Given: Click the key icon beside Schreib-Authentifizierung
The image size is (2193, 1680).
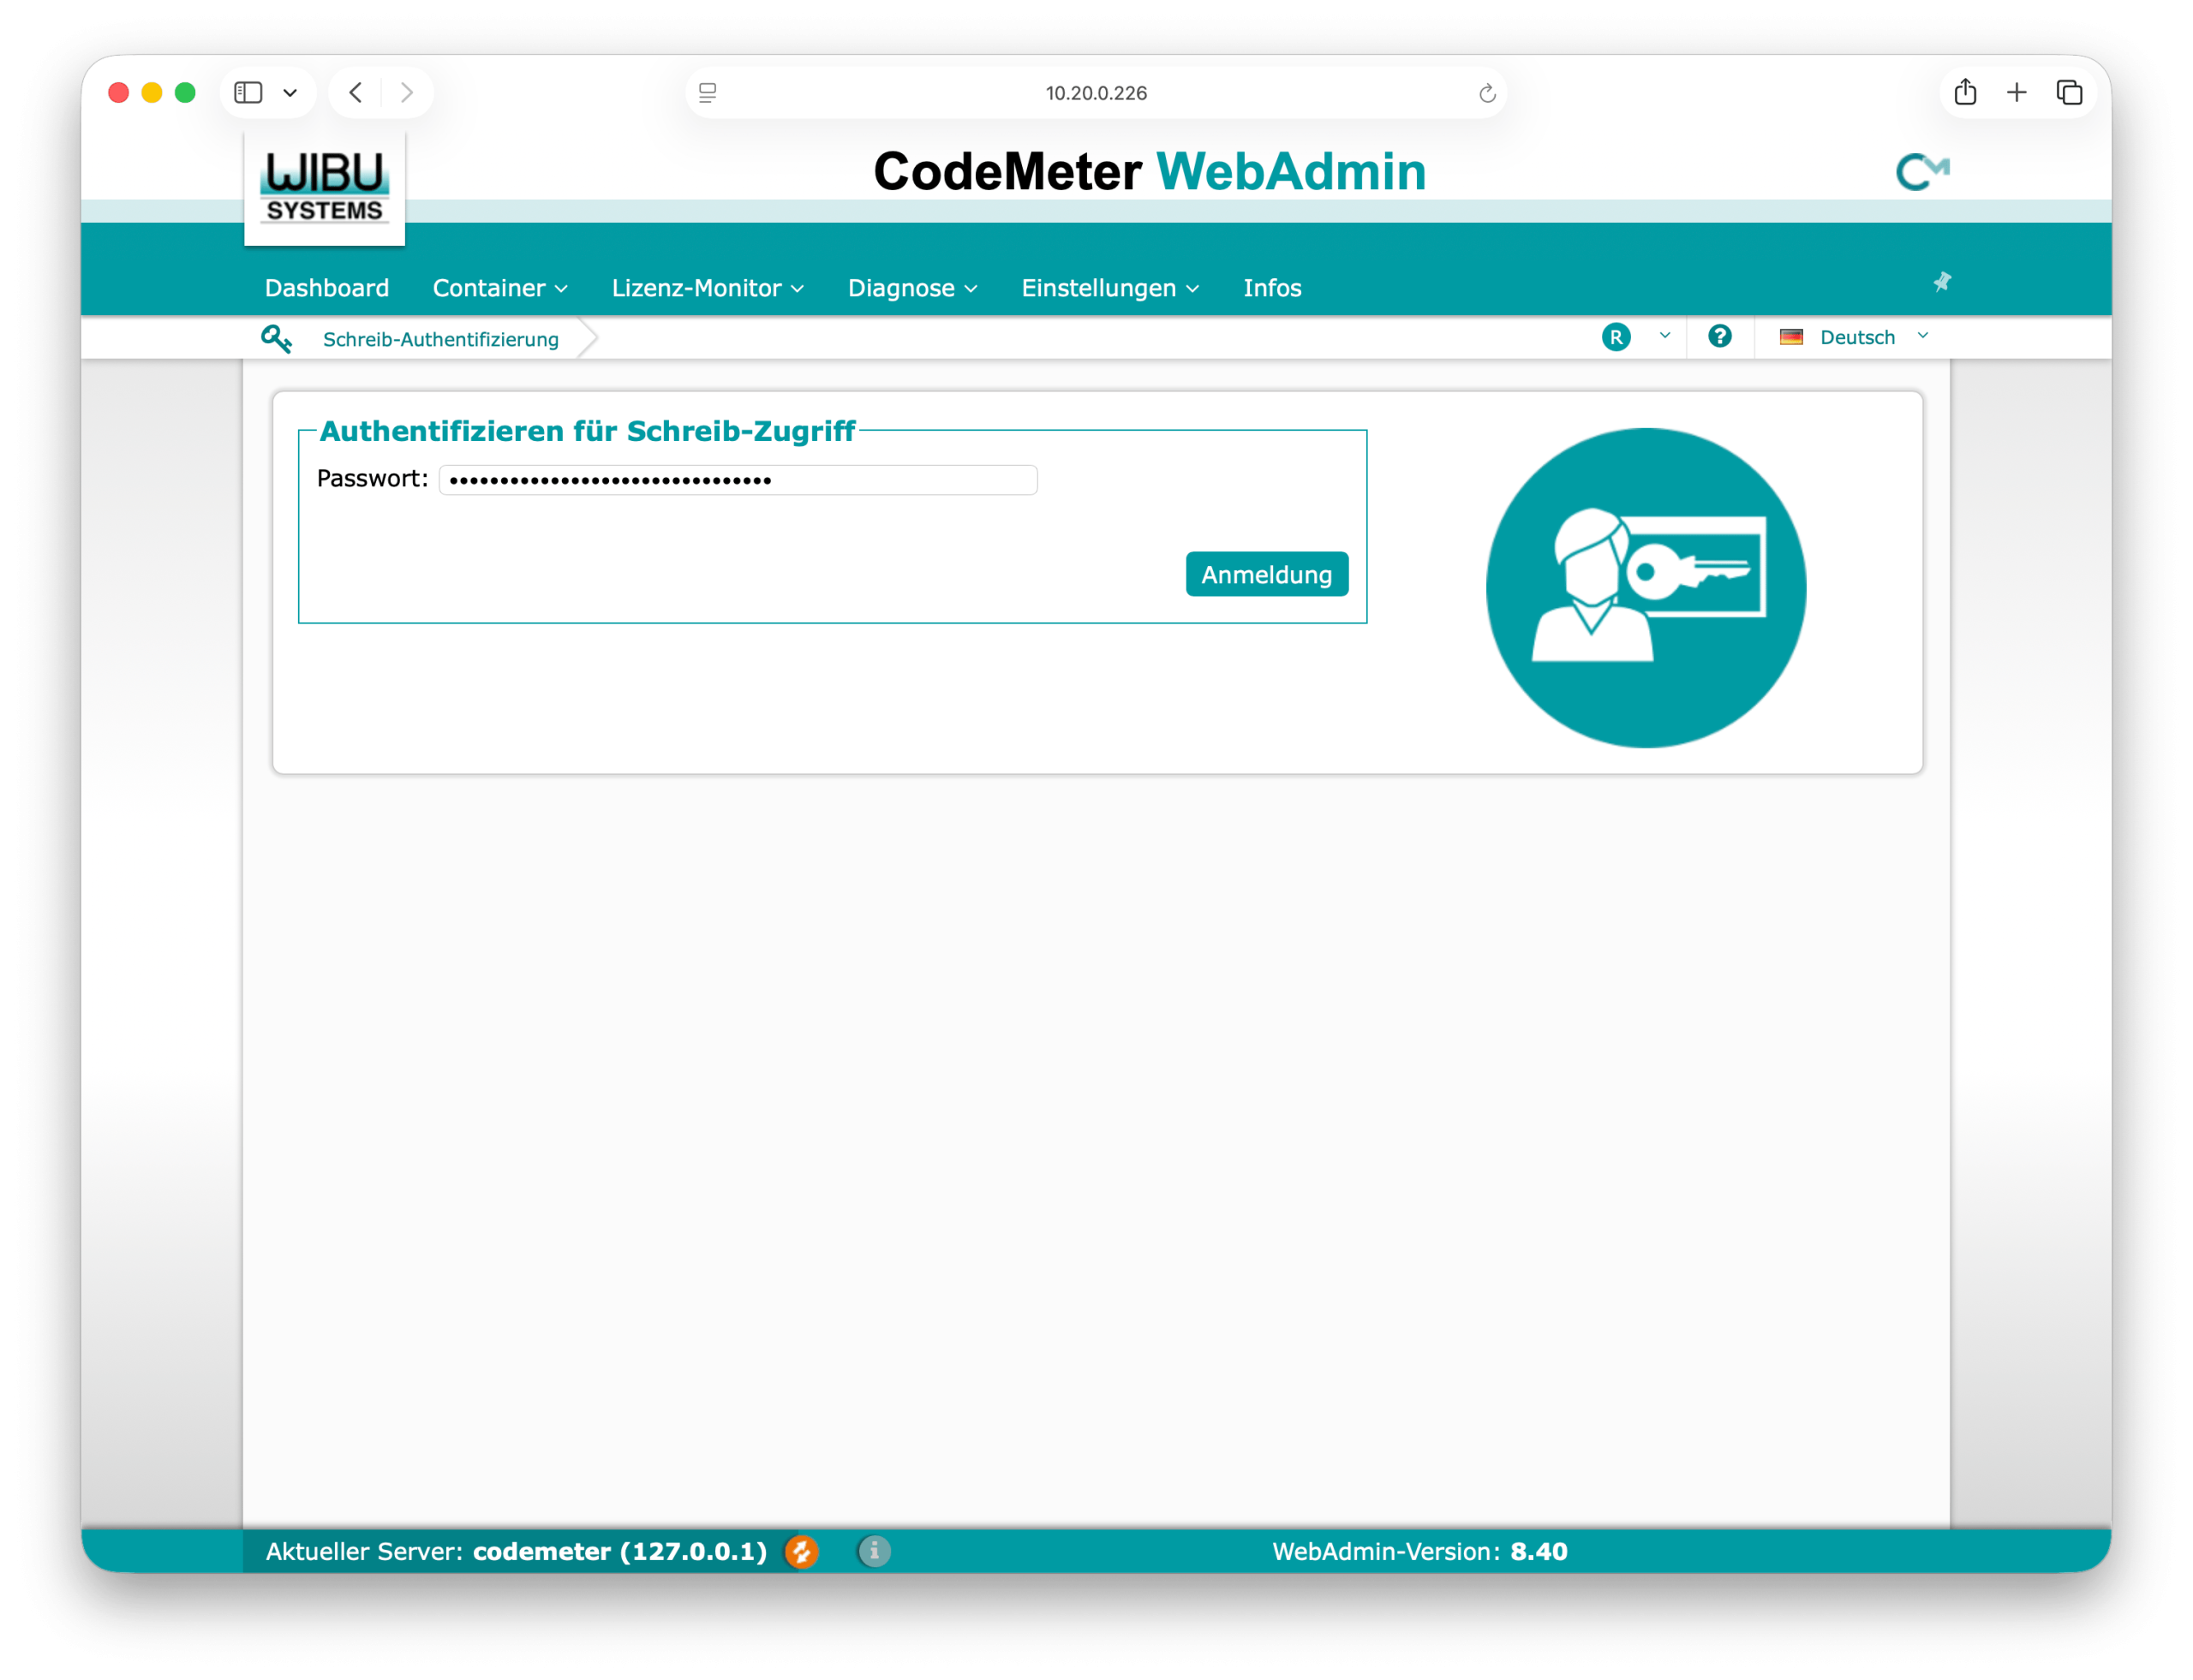Looking at the screenshot, I should 276,339.
